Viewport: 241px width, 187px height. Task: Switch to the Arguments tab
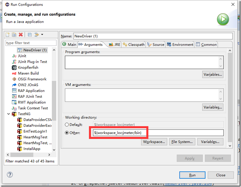(91, 44)
